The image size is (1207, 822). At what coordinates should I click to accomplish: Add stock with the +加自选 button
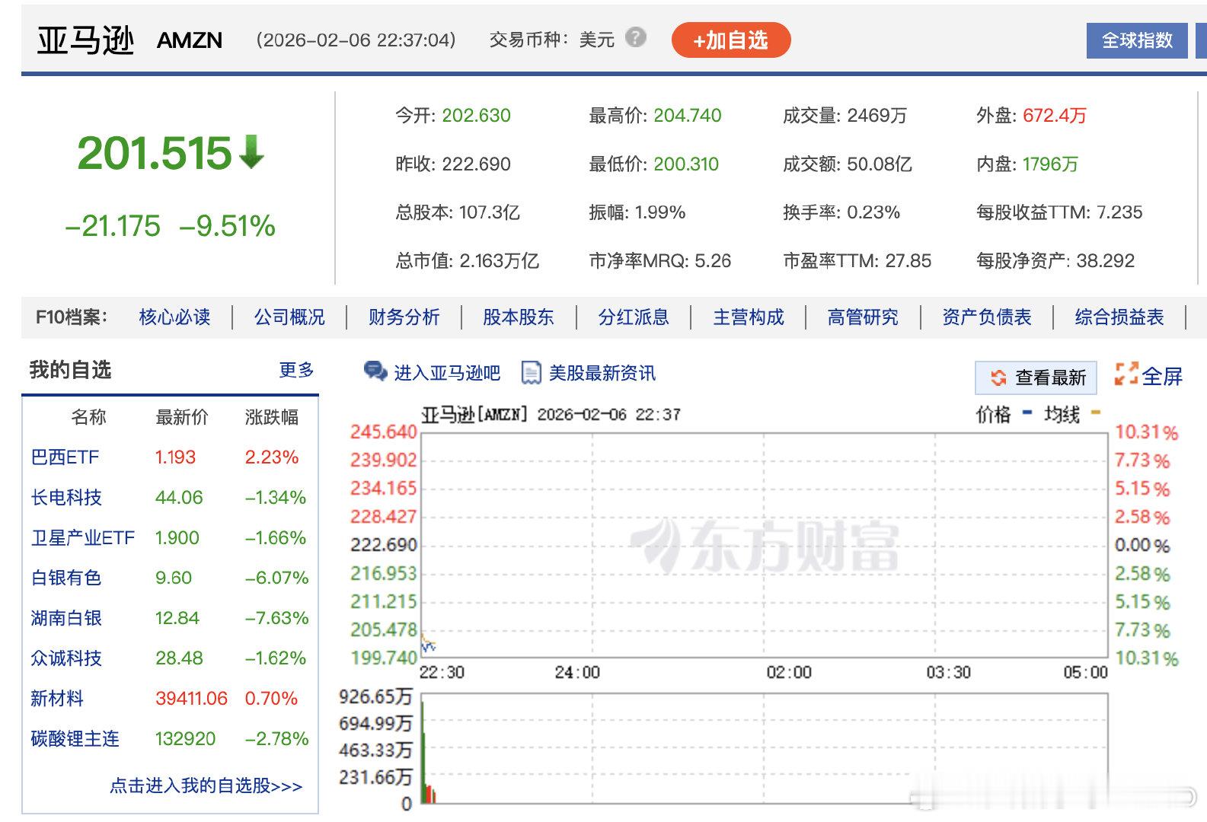pyautogui.click(x=731, y=40)
